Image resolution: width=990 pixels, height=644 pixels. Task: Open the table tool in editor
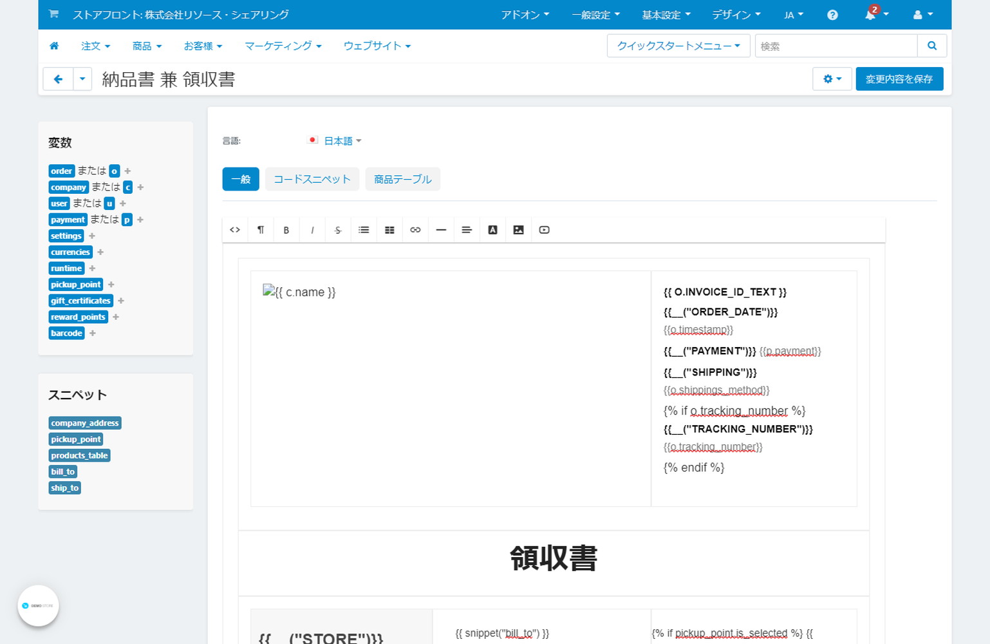click(x=389, y=230)
